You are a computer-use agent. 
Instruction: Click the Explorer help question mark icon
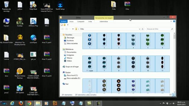[174, 21]
